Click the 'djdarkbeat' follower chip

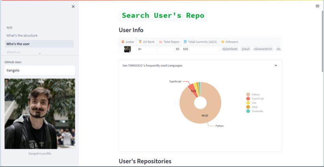coord(230,49)
